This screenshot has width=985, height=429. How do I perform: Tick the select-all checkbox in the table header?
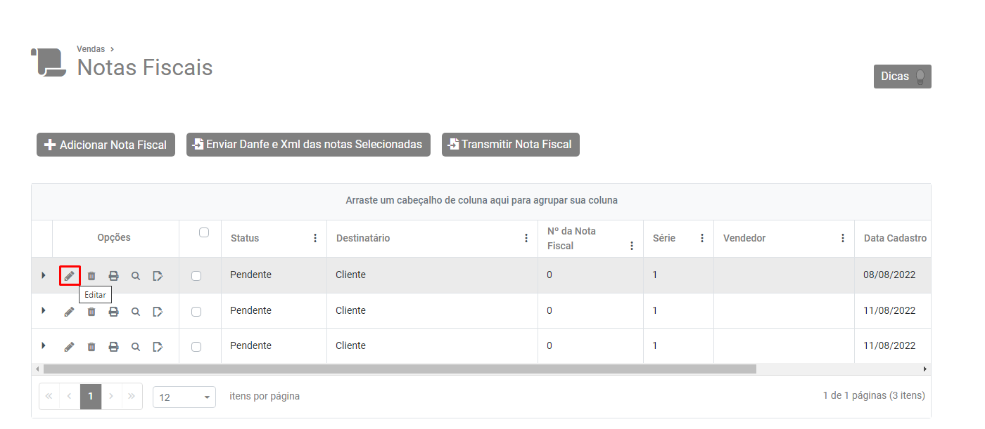204,232
